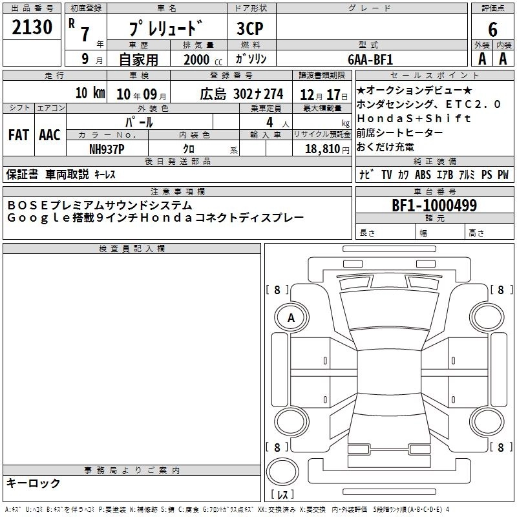Click the 自家用 vehicle history cell
The width and height of the screenshot is (517, 517).
(137, 59)
